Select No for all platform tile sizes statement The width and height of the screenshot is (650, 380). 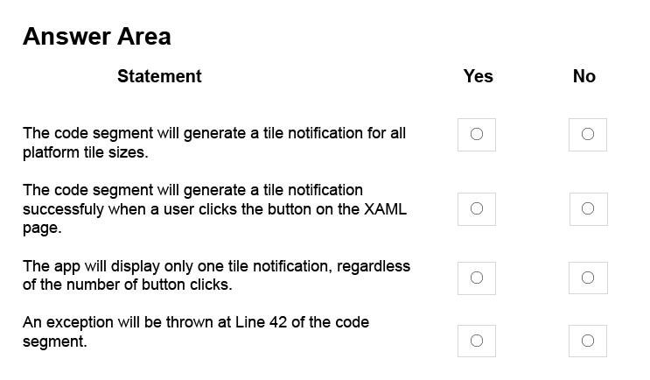(x=587, y=135)
